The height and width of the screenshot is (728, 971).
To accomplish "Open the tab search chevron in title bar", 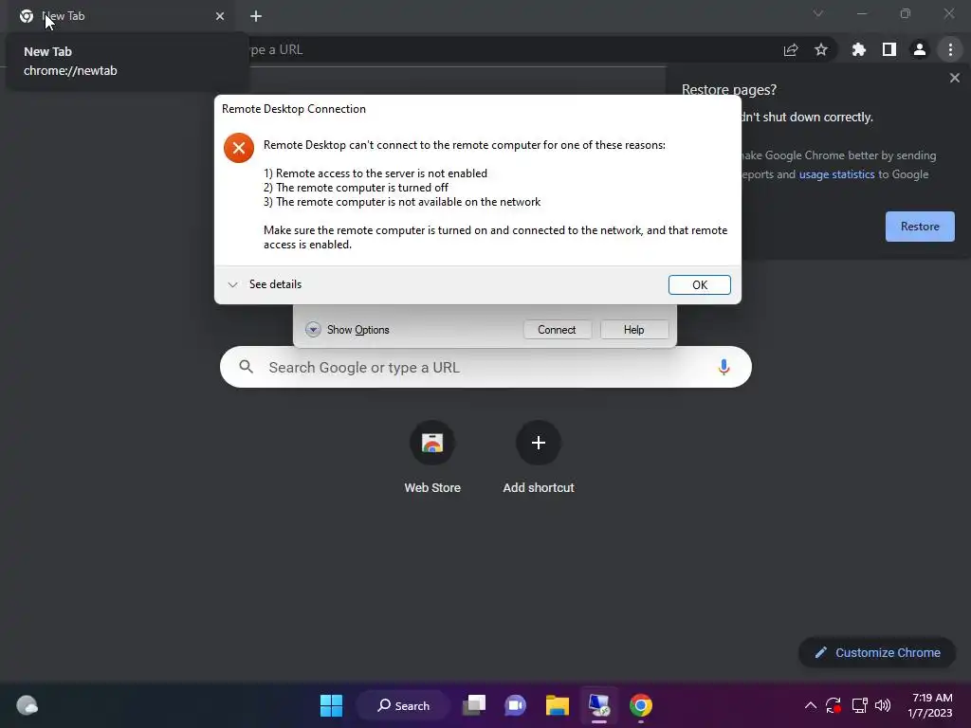I will coord(818,13).
